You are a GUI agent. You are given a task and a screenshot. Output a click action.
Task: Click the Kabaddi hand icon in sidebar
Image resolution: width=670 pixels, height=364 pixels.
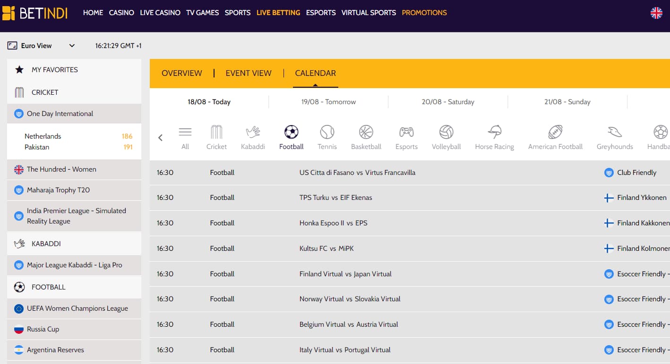click(19, 244)
